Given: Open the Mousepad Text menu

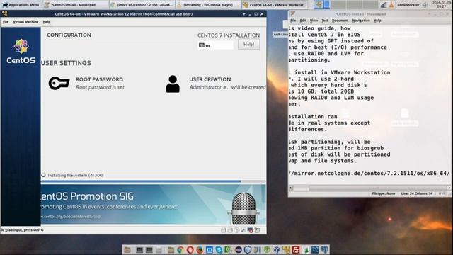Looking at the screenshot, I should pyautogui.click(x=325, y=21).
